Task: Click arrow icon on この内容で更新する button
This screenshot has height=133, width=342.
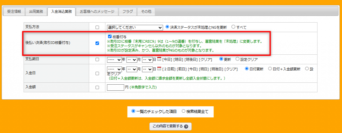Action: 186,126
